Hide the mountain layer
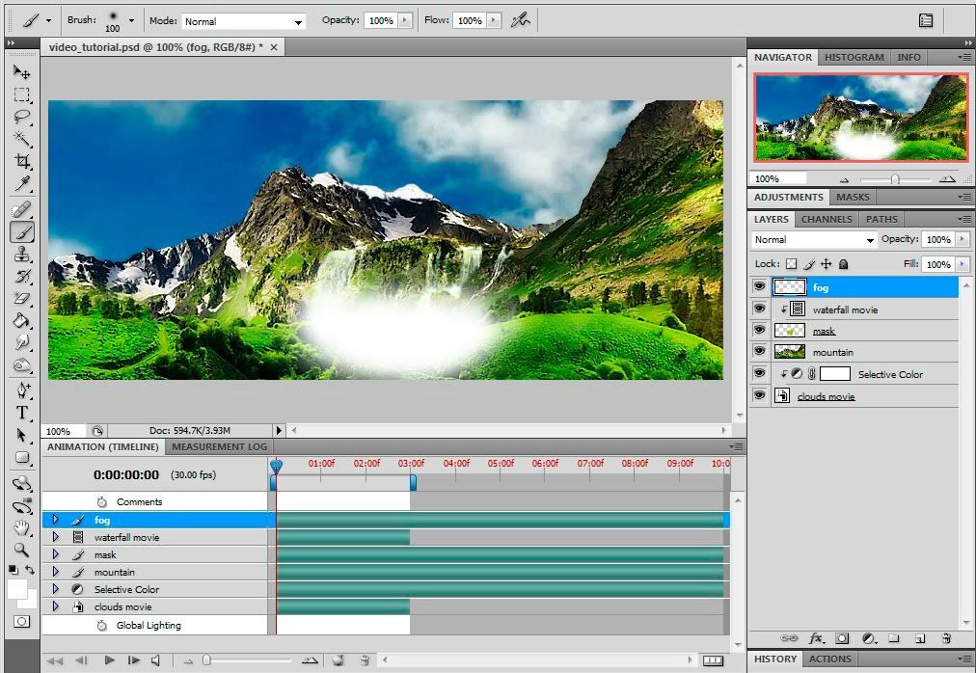The height and width of the screenshot is (673, 976). pos(759,351)
